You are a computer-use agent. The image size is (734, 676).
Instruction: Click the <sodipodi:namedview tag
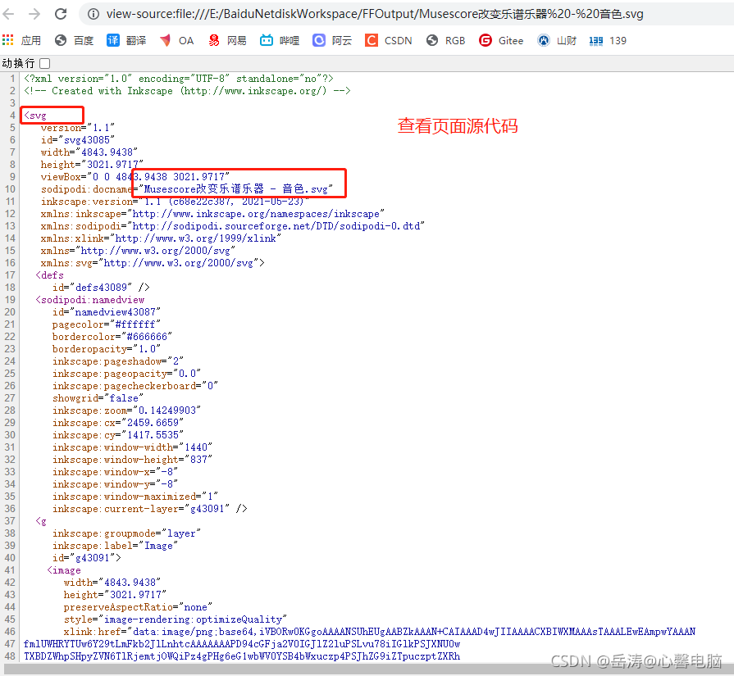pyautogui.click(x=90, y=300)
